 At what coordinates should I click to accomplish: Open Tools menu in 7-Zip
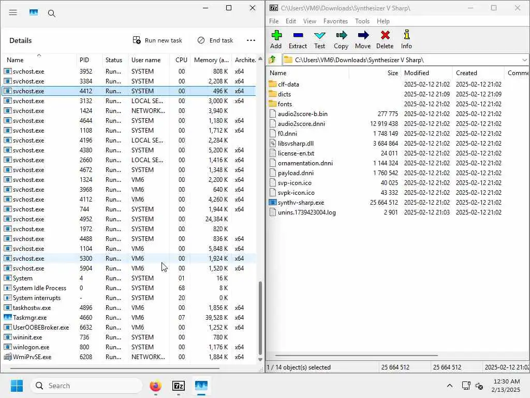362,21
